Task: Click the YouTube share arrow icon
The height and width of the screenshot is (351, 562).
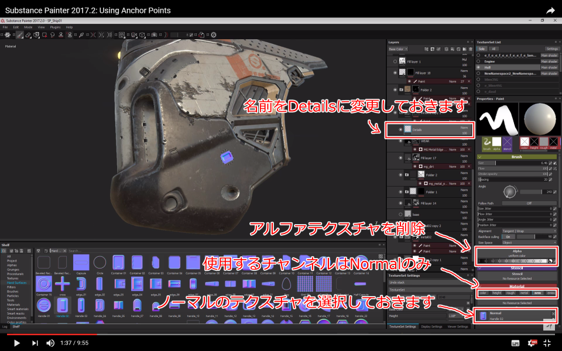Action: tap(550, 11)
